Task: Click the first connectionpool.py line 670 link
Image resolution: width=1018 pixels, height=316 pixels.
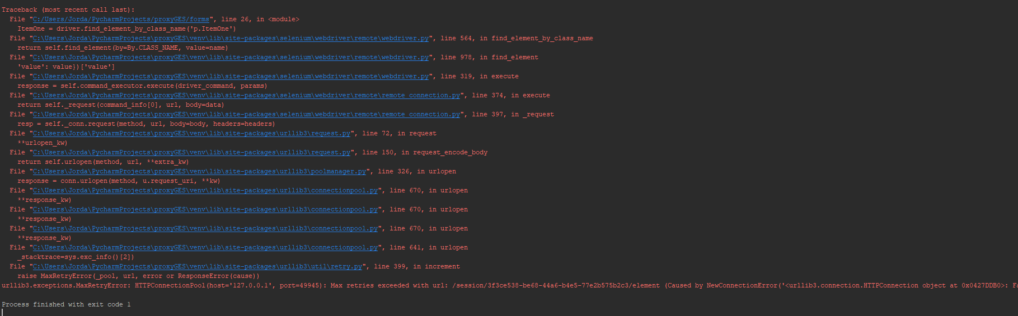Action: [205, 190]
